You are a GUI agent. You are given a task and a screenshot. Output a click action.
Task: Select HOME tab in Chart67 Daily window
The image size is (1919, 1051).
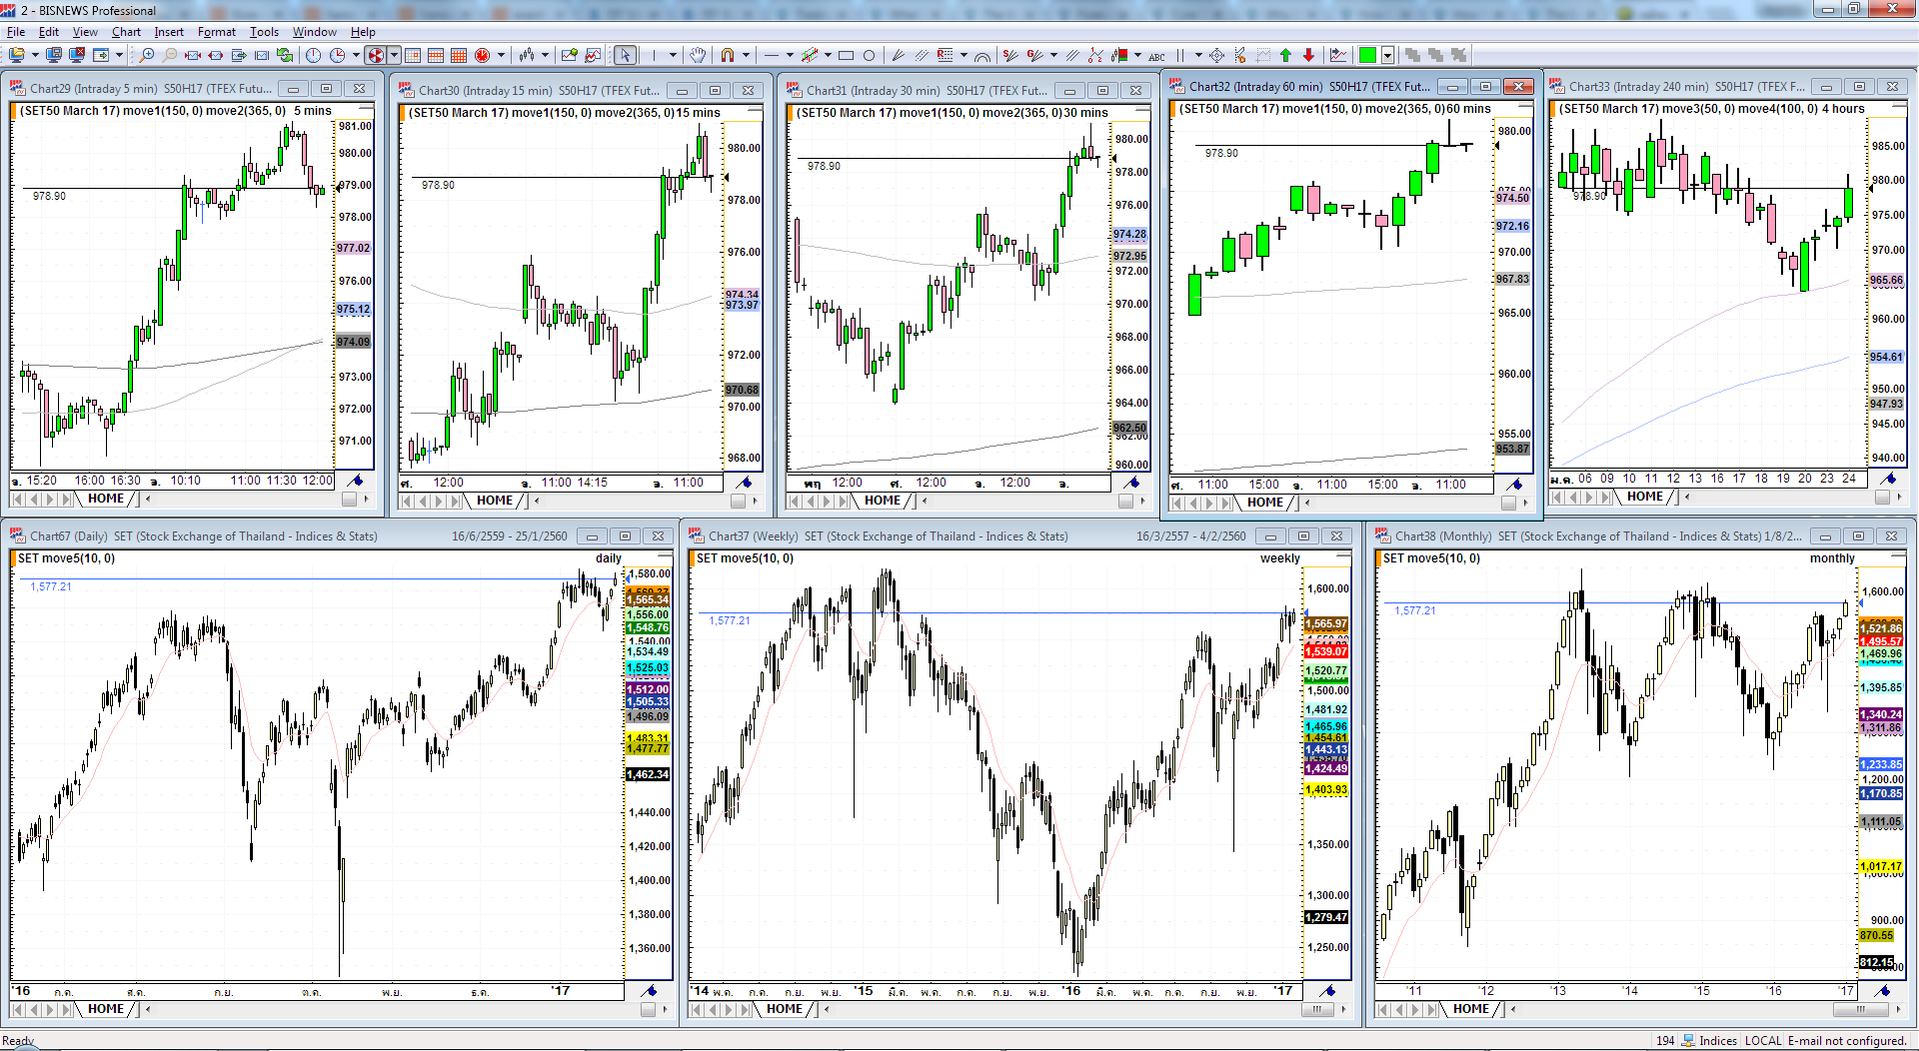click(106, 1009)
